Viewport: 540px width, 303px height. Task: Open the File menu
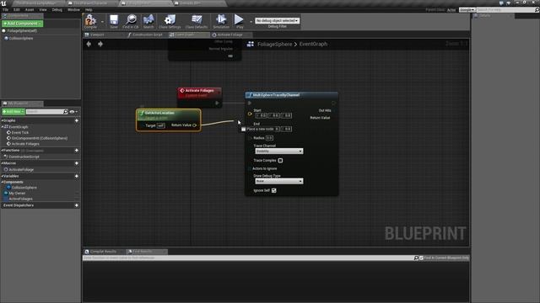click(x=6, y=9)
